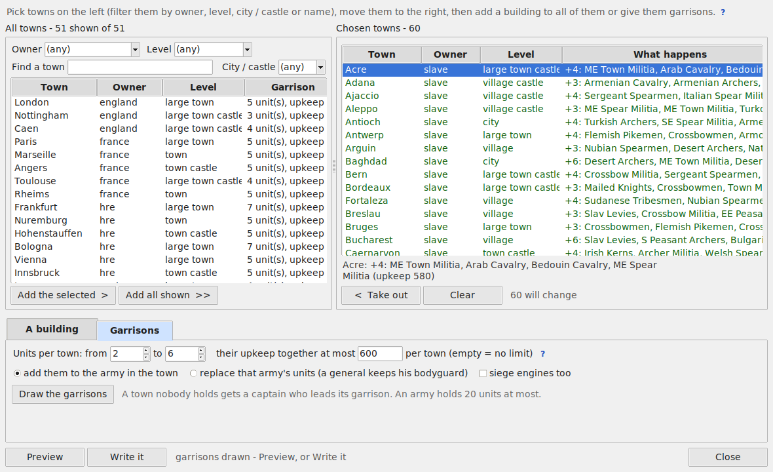Increase the 'to' units stepper value

[201, 350]
